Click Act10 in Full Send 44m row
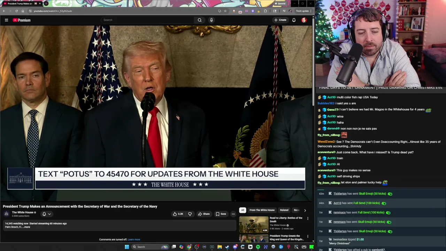The height and width of the screenshot is (251, 446). [x=337, y=203]
